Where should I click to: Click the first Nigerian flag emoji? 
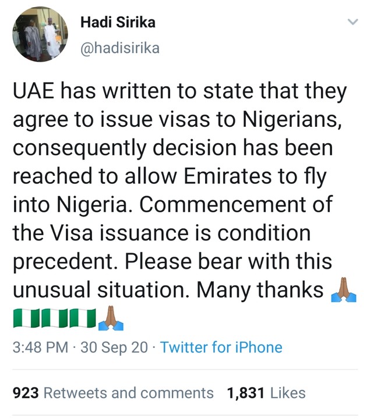coord(26,318)
